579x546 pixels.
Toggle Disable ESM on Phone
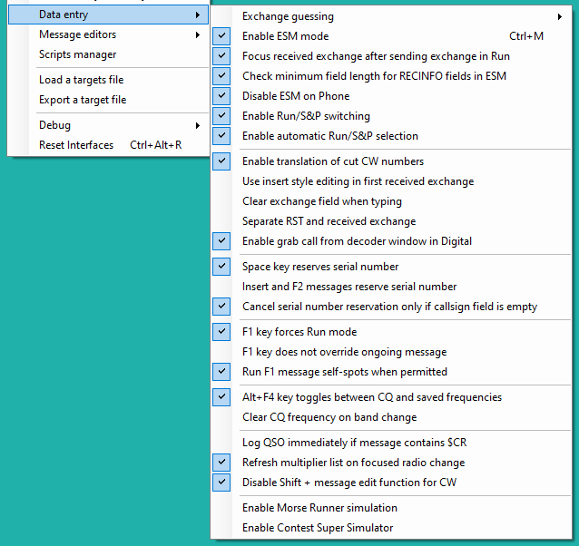(x=391, y=96)
